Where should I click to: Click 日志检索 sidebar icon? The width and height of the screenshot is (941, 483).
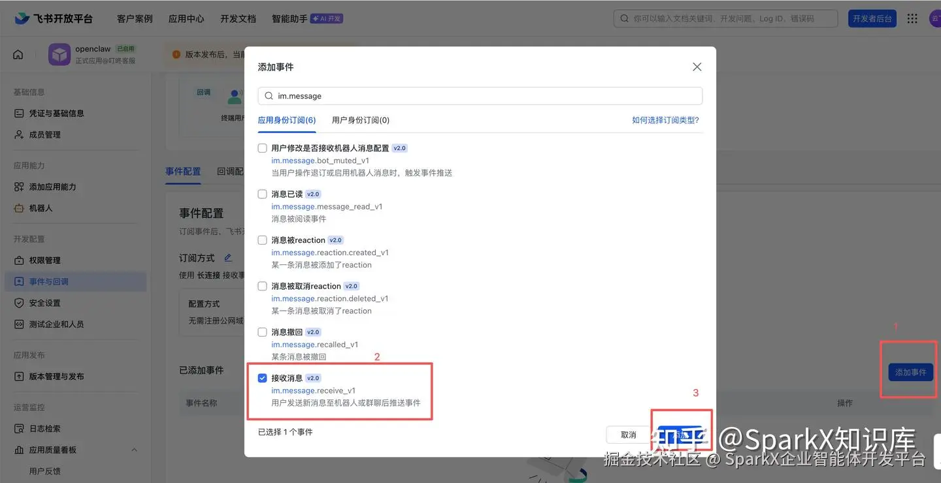[19, 429]
